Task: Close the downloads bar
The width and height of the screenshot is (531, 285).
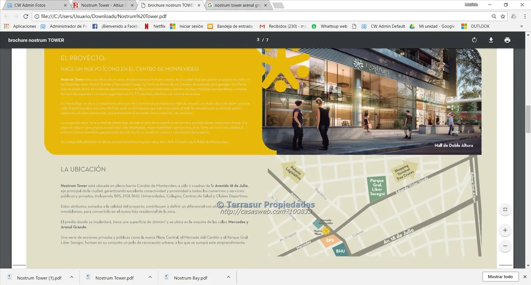Action: click(x=525, y=277)
